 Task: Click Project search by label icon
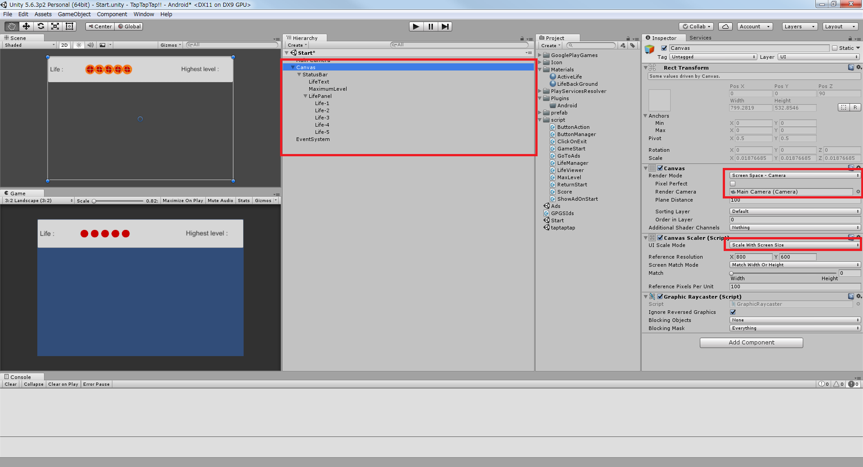point(632,45)
